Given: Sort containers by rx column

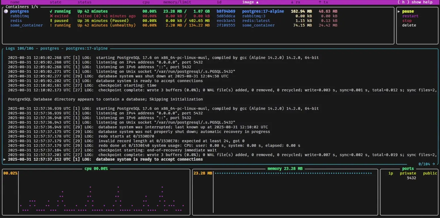Looking at the screenshot, I should coord(296,2).
